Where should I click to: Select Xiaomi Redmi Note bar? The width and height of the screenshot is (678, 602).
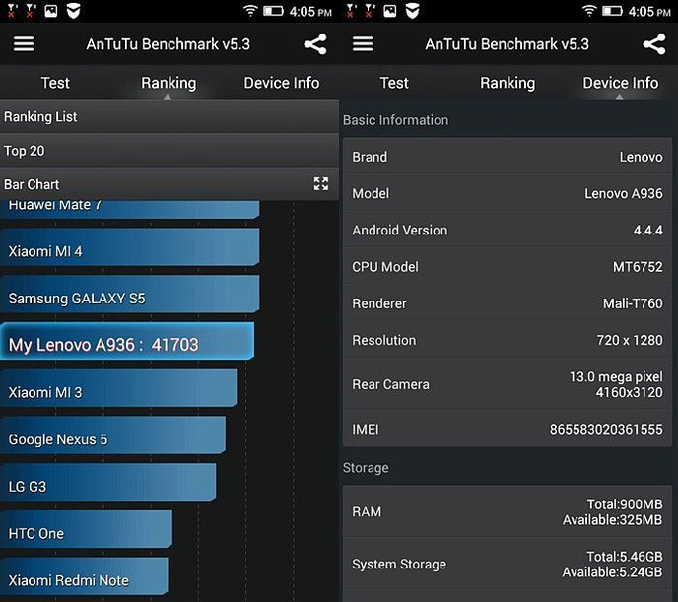(x=84, y=576)
